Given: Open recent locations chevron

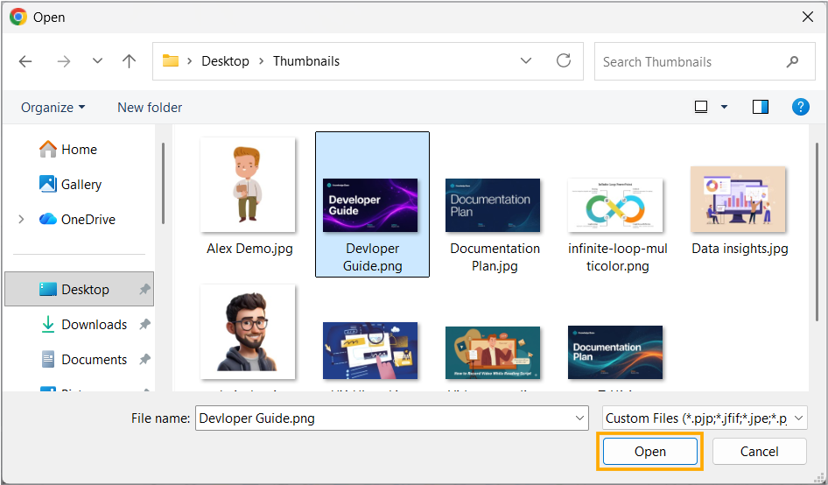Looking at the screenshot, I should (97, 60).
